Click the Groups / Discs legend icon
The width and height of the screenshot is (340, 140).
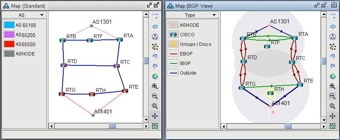[x=173, y=44]
